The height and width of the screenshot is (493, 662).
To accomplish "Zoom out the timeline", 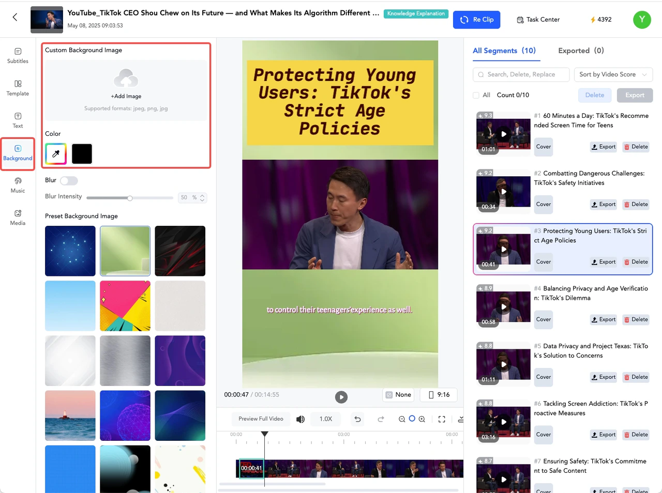I will coord(402,419).
